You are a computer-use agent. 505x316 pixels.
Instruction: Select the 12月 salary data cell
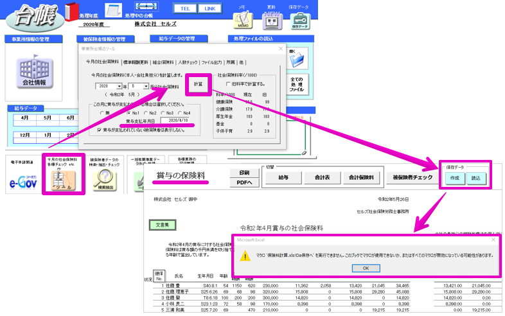[x=25, y=136]
